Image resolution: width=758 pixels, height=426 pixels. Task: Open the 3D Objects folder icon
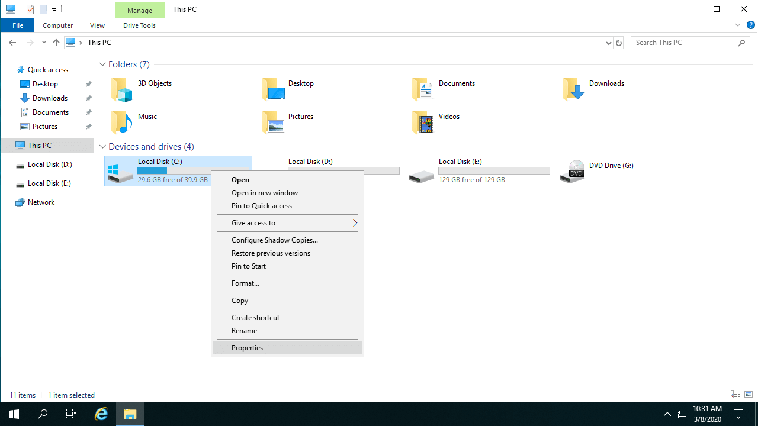(122, 89)
